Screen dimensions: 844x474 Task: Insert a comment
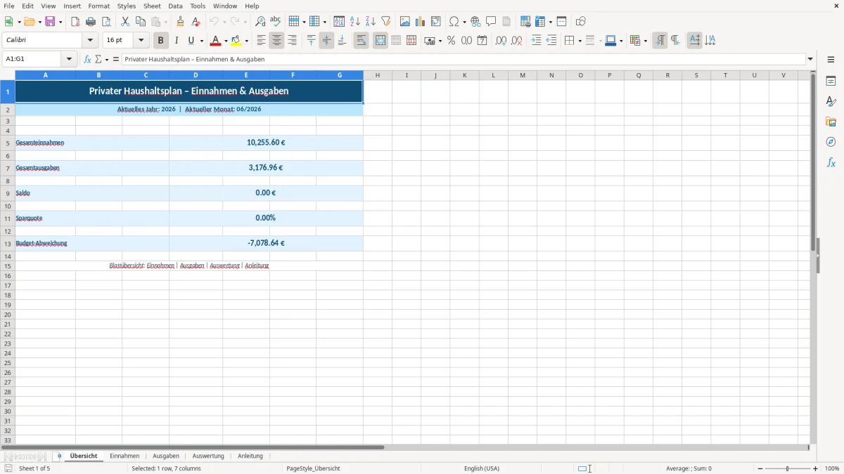(x=492, y=22)
